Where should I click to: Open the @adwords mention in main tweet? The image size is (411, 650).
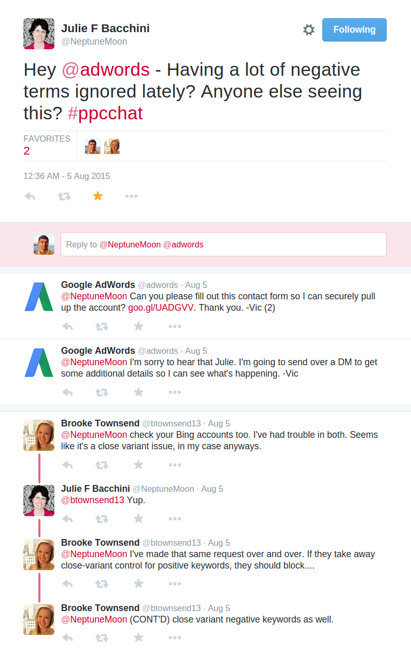(106, 69)
